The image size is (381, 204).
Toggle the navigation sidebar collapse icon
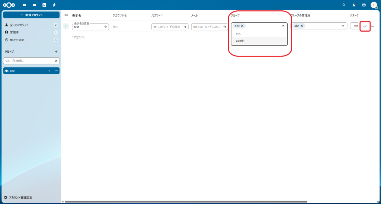(x=66, y=15)
